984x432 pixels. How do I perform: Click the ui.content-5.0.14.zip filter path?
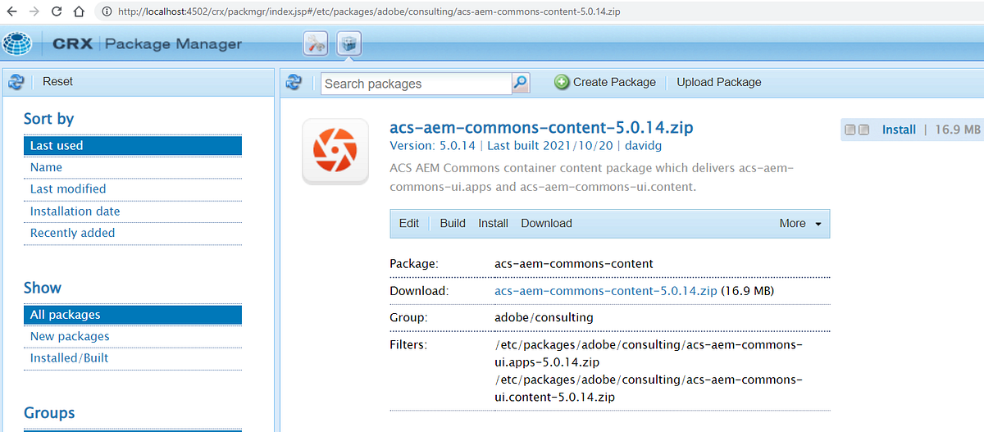click(649, 389)
